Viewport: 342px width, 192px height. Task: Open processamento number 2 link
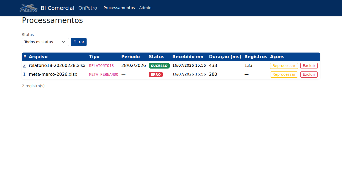tap(24, 66)
